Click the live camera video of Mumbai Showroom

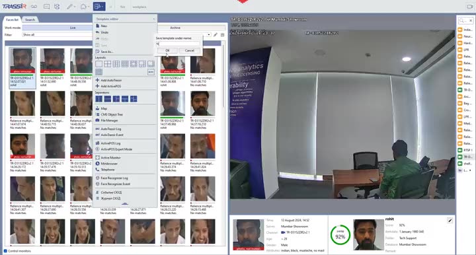click(342, 114)
